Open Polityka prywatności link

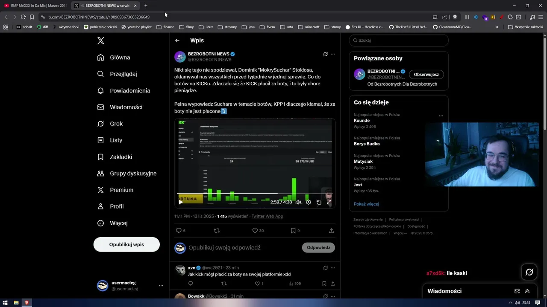(x=404, y=220)
